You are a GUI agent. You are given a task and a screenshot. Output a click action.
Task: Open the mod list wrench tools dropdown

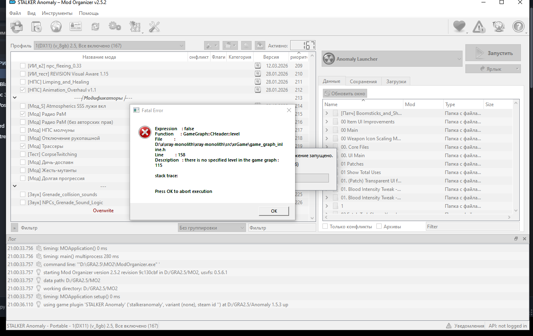pyautogui.click(x=212, y=45)
